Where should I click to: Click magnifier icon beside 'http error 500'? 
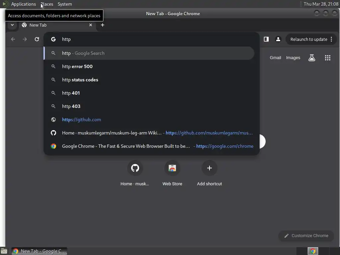click(53, 66)
